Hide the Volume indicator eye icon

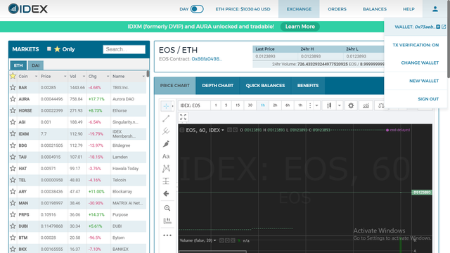click(221, 240)
